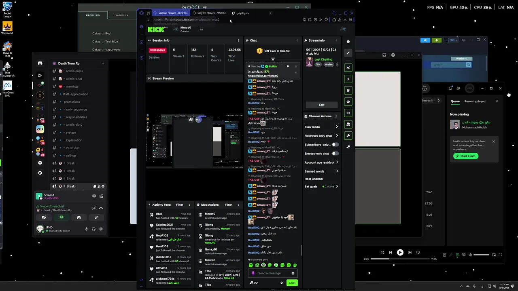518x291 pixels.
Task: Open pinned BotRix message options menu
Action: pyautogui.click(x=296, y=66)
